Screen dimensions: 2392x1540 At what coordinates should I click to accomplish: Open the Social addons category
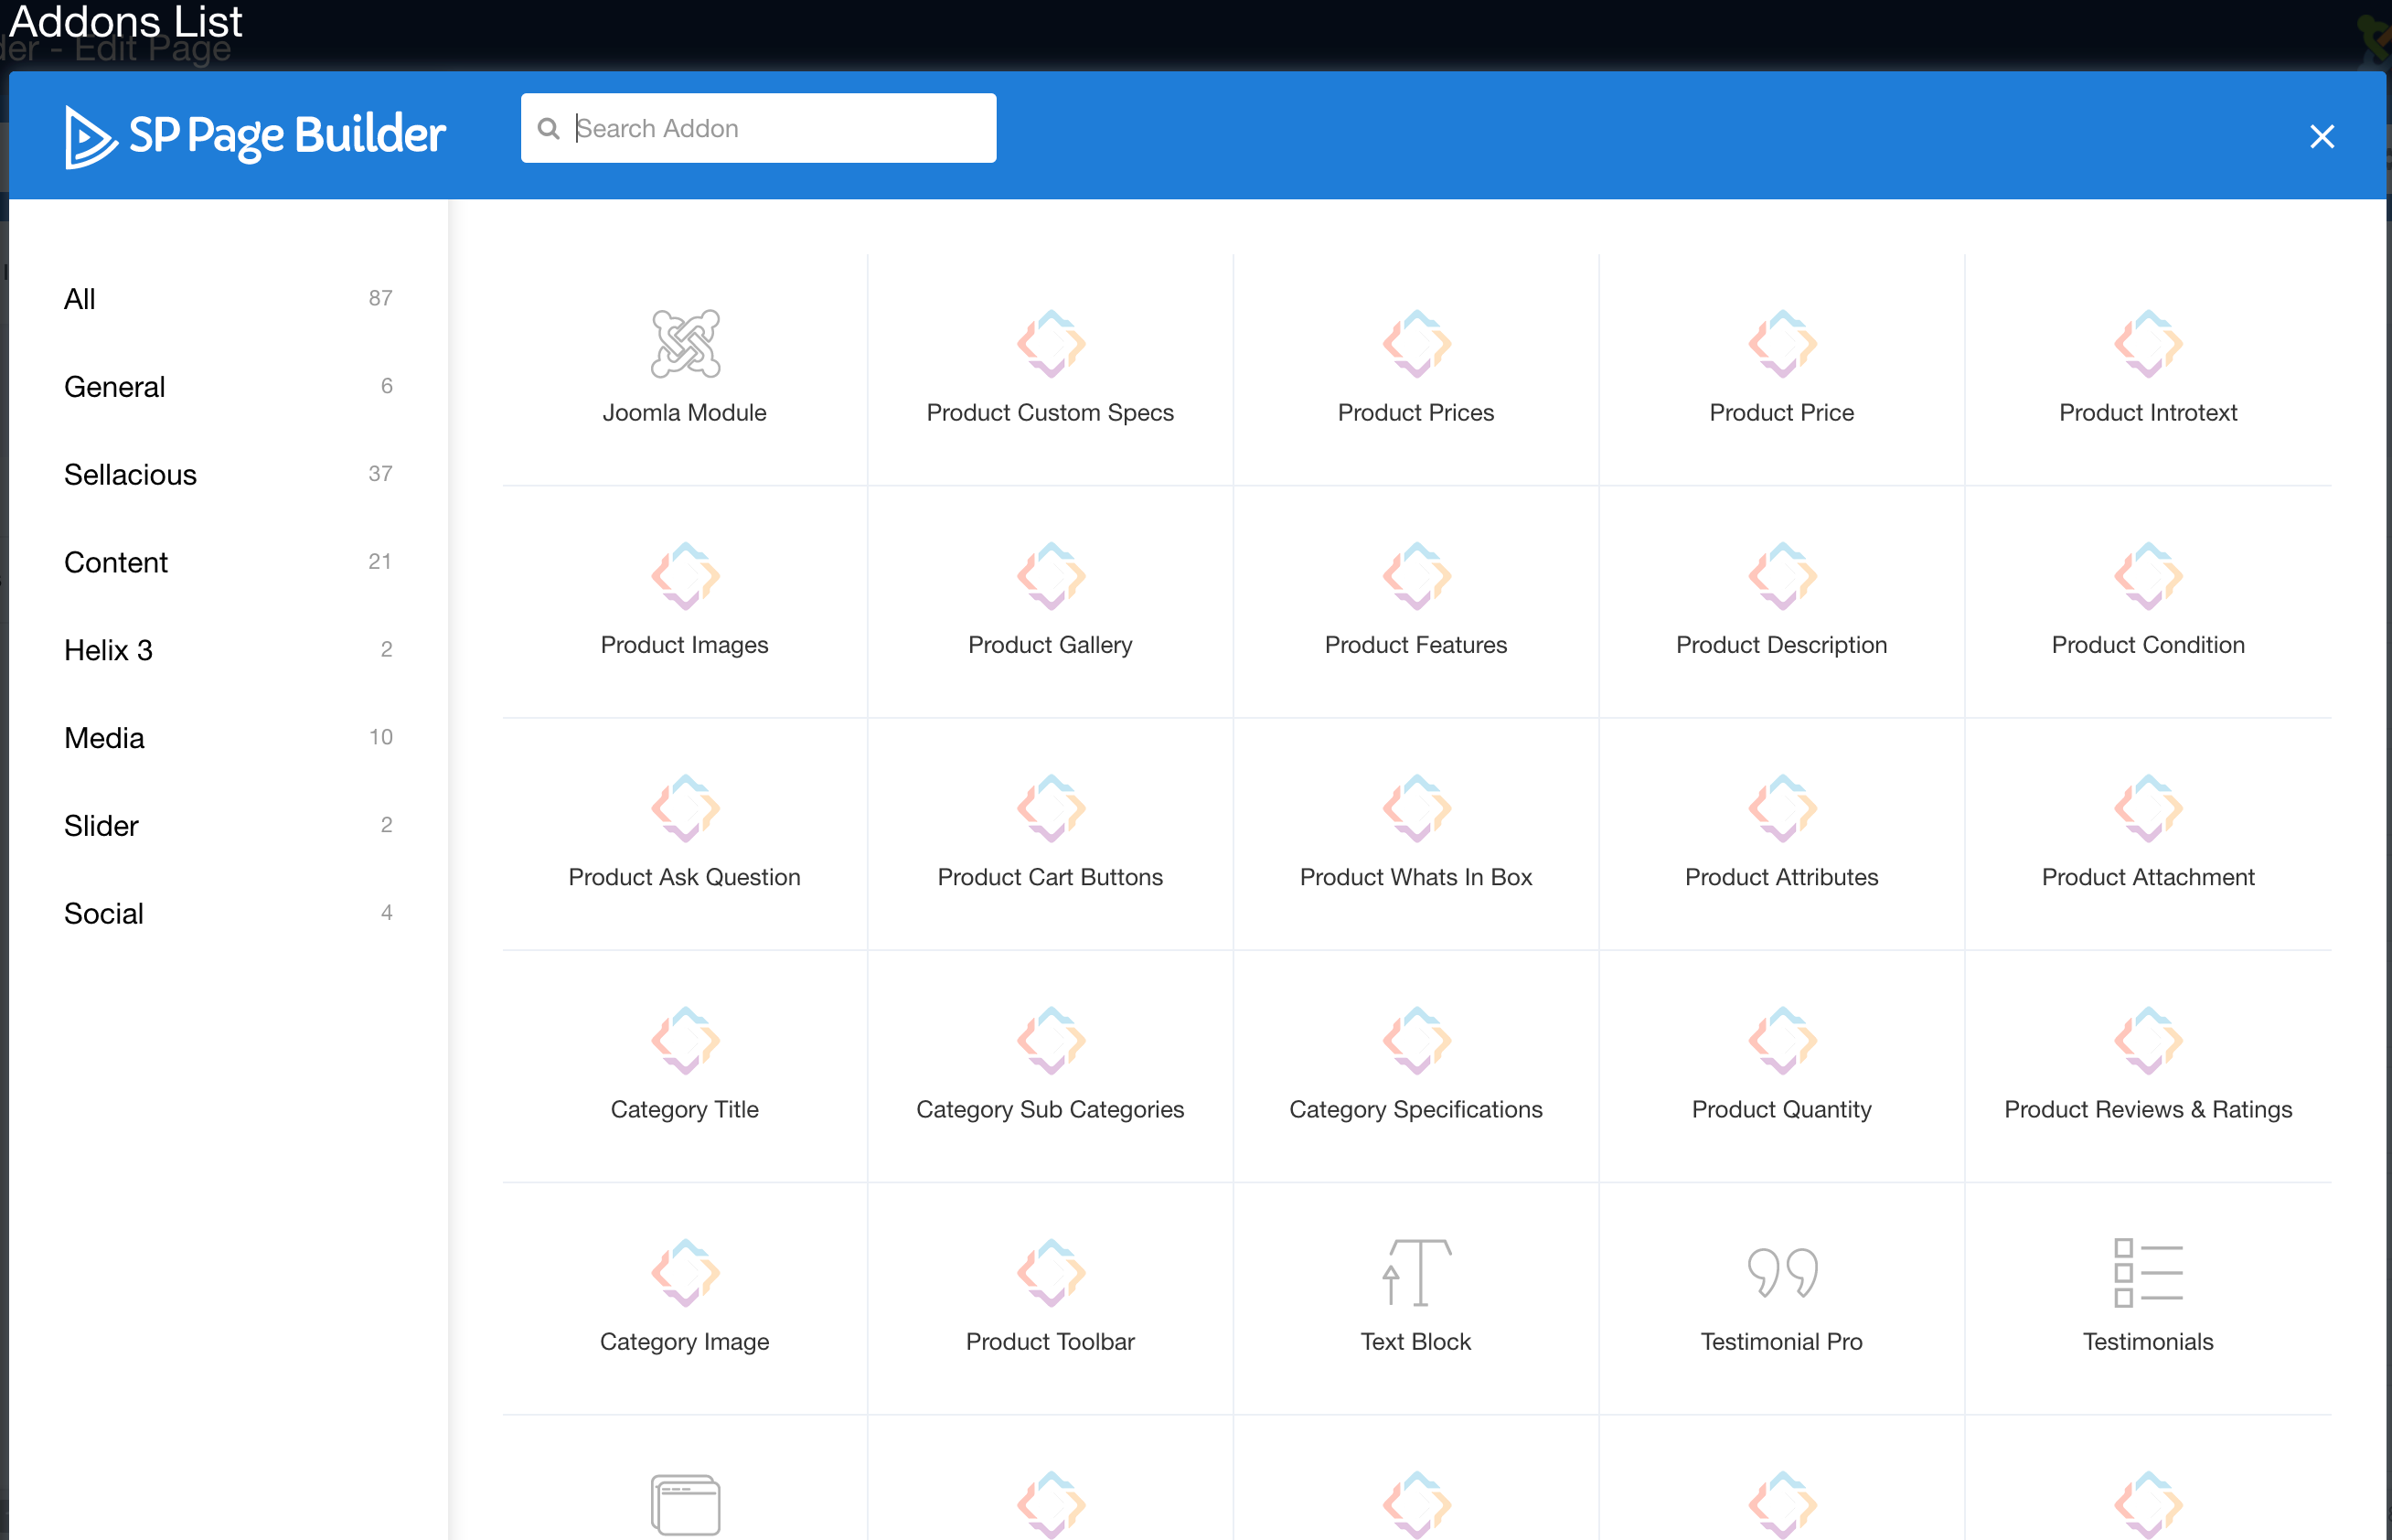tap(228, 913)
